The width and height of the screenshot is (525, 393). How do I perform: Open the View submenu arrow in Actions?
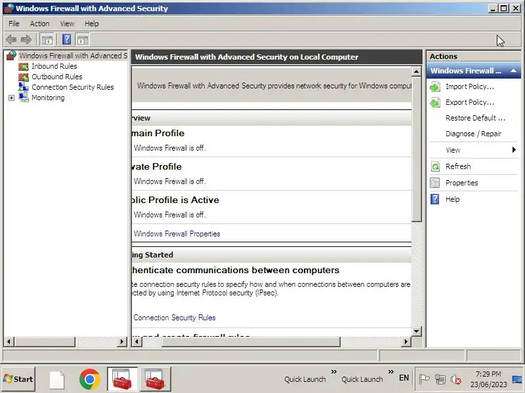(514, 150)
